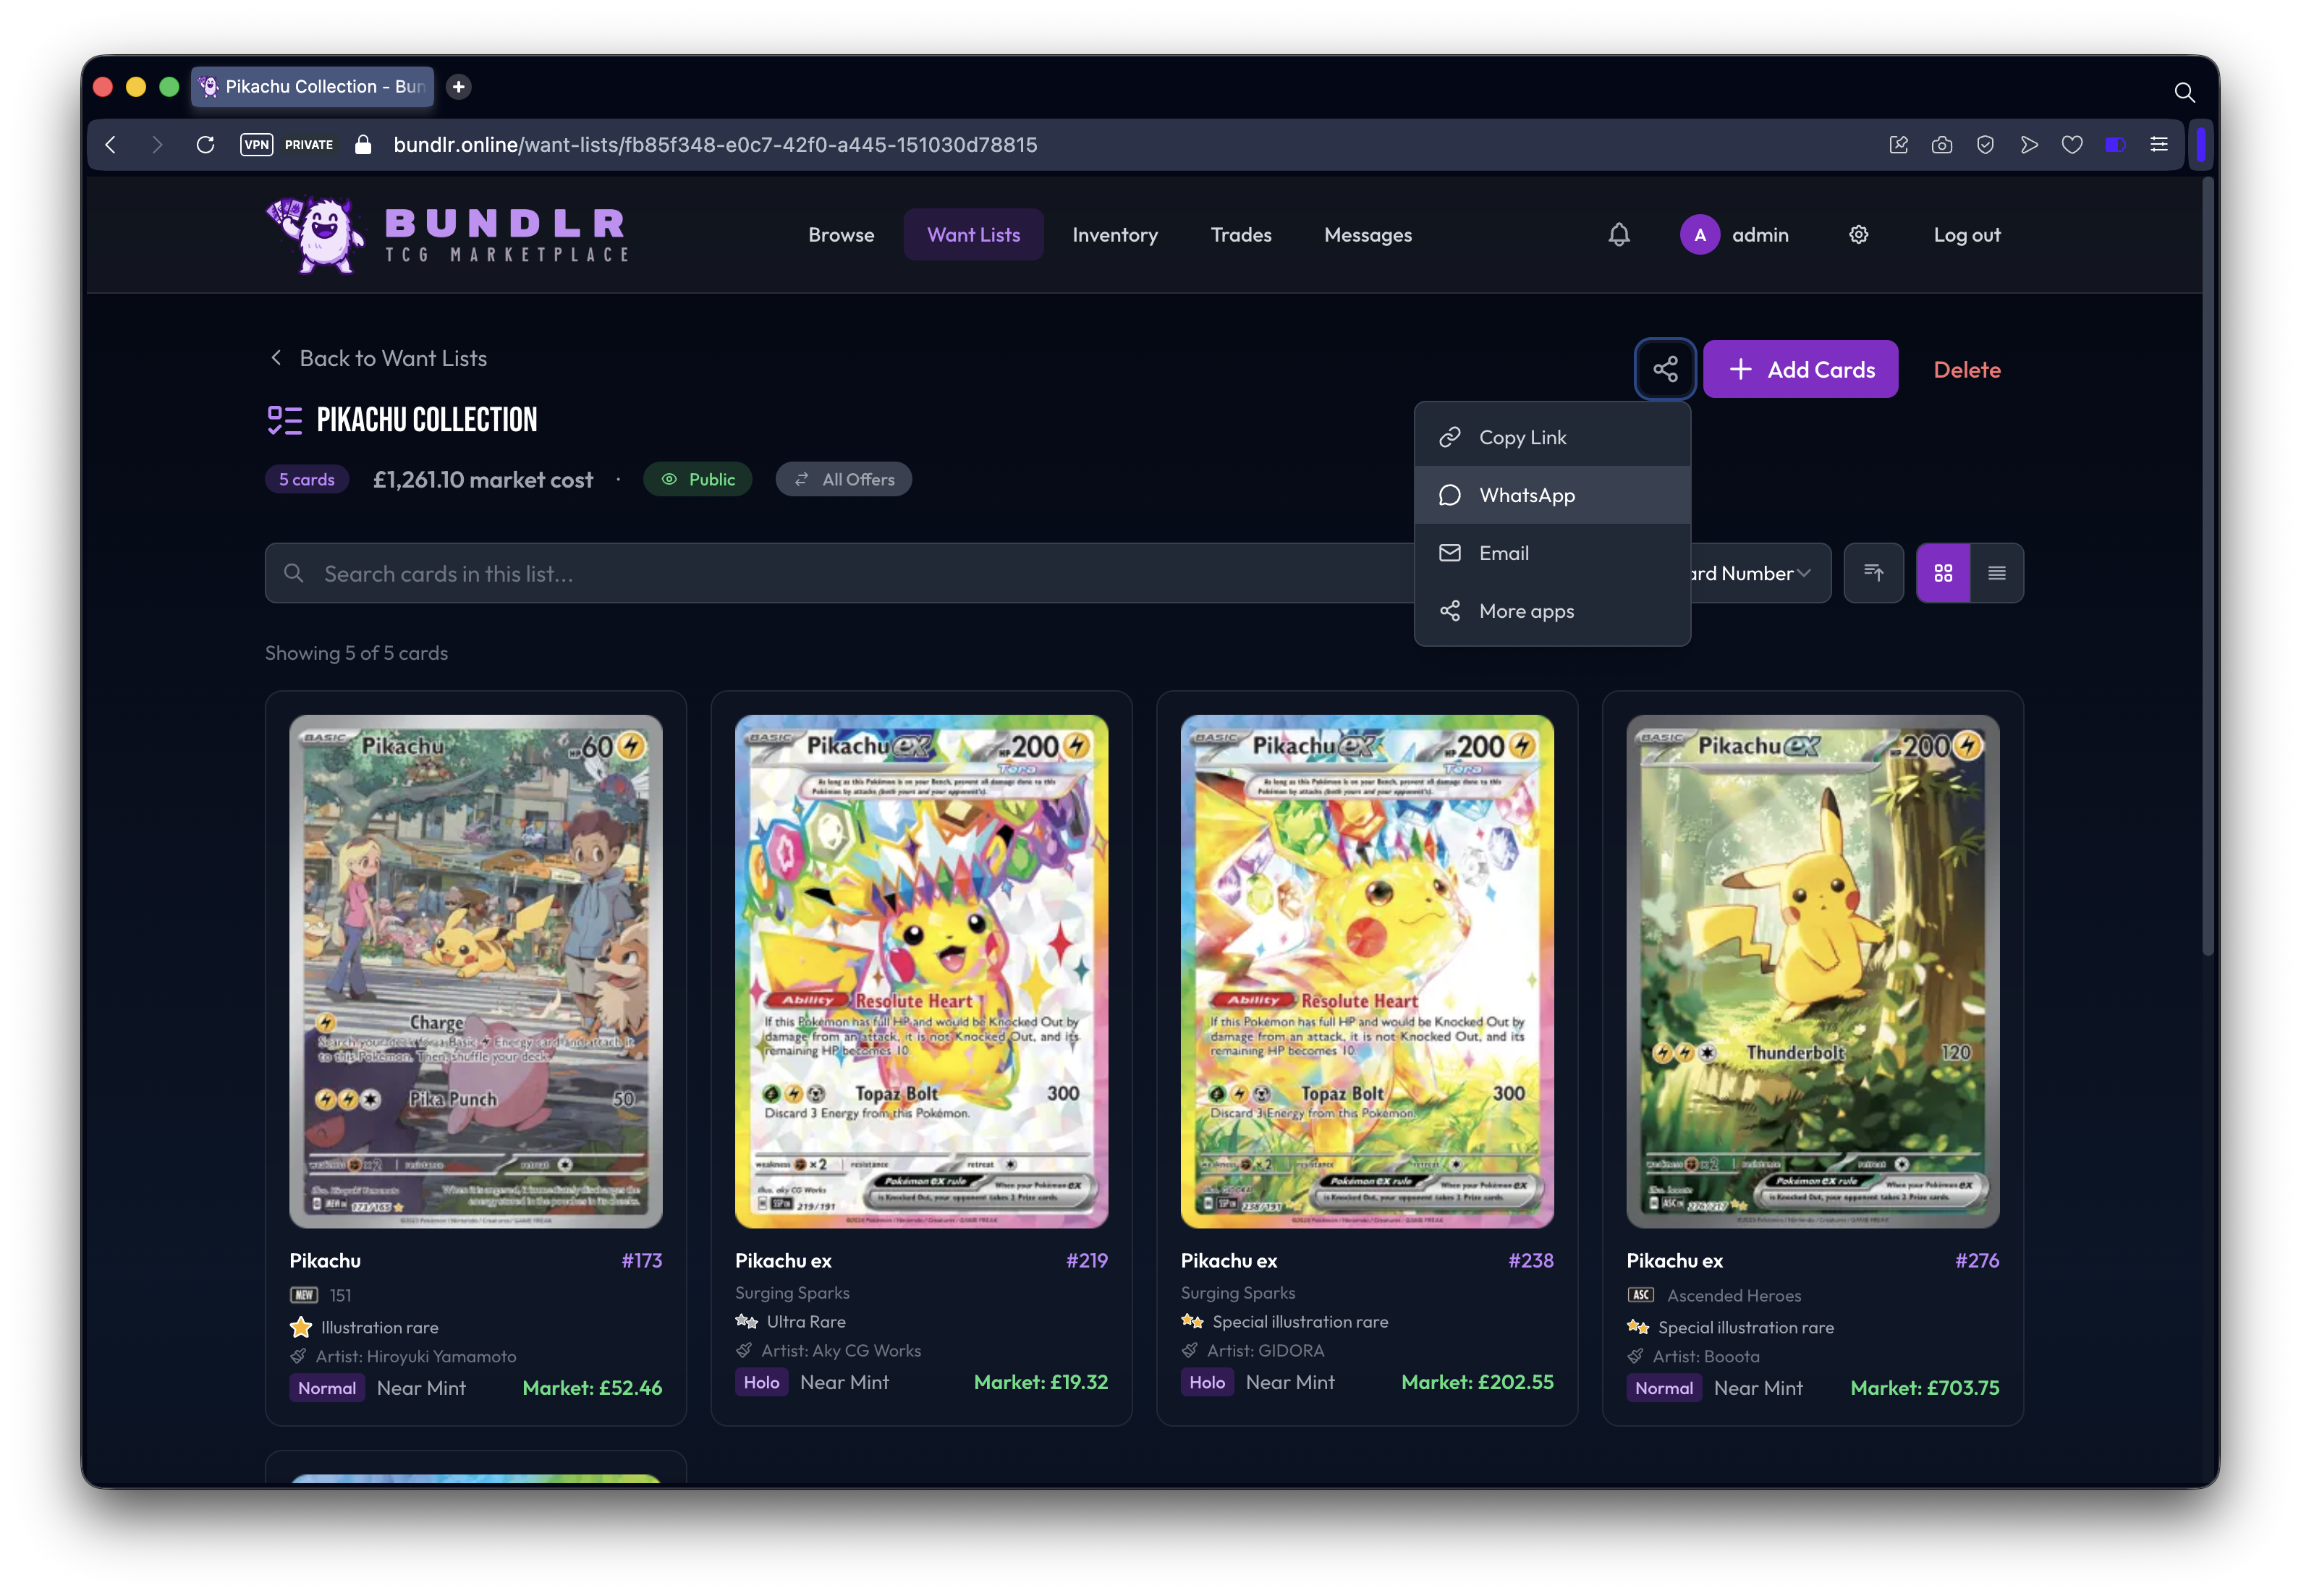Delete the want list
This screenshot has height=1596, width=2301.
coord(1966,370)
